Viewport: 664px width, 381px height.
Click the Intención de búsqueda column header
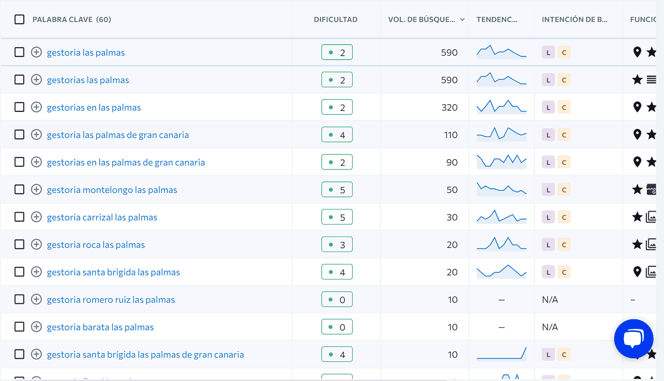575,20
